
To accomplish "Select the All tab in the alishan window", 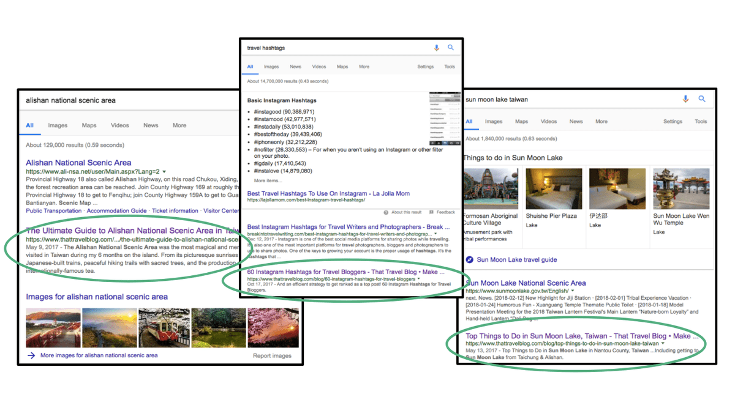I will (29, 125).
